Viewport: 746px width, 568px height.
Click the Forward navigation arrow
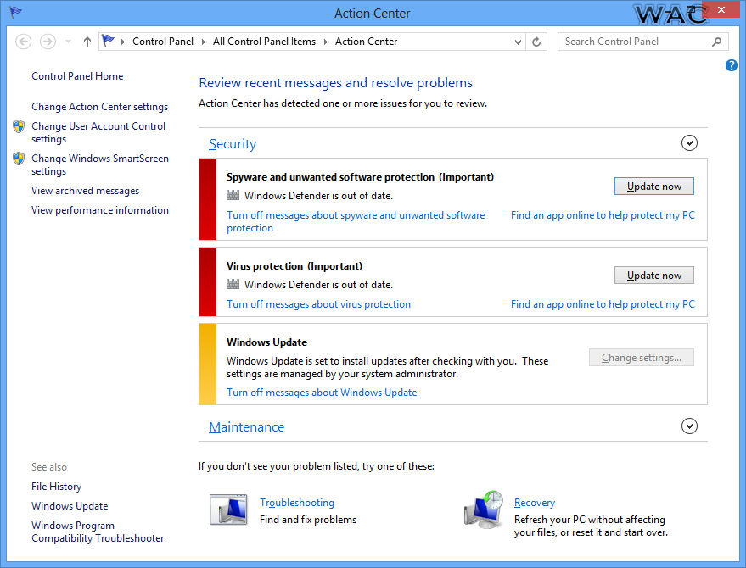tap(48, 42)
